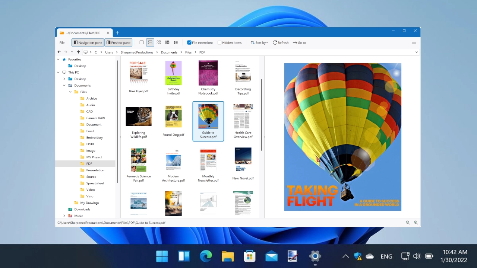
Task: Select Kennedy Science Fair.pdf file icon
Action: (139, 160)
